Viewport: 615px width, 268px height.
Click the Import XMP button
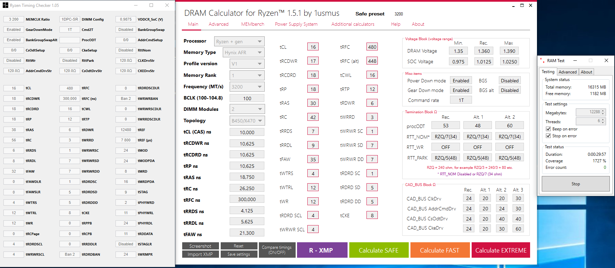[200, 254]
